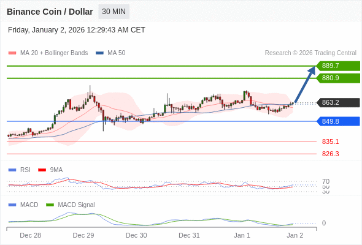Click the RSI blue legend swatch

(12, 170)
